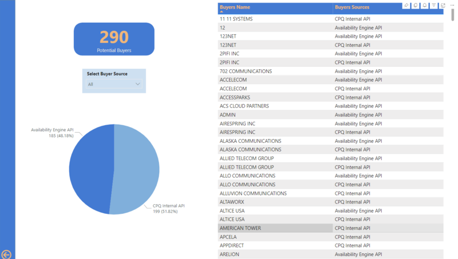Click sort arrow under Buyers Name

point(222,11)
